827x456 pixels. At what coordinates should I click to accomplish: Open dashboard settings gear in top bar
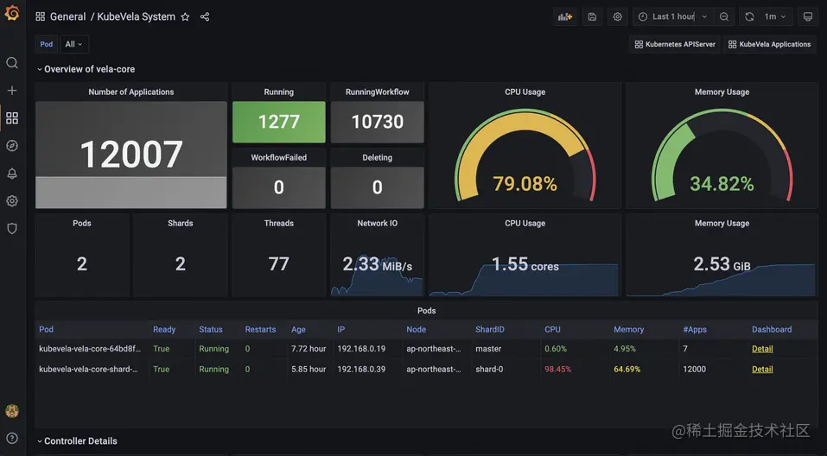[618, 17]
